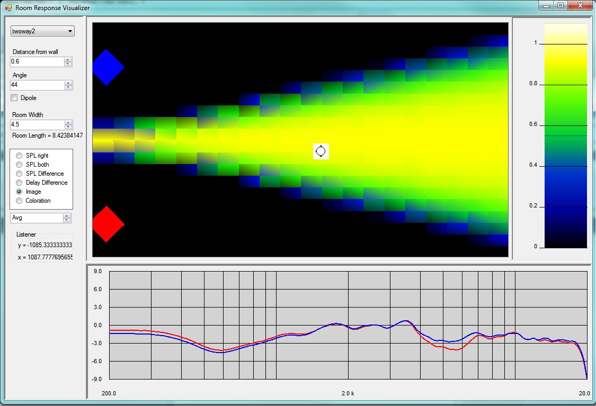Step Avg selector up
This screenshot has width=596, height=406.
[67, 215]
